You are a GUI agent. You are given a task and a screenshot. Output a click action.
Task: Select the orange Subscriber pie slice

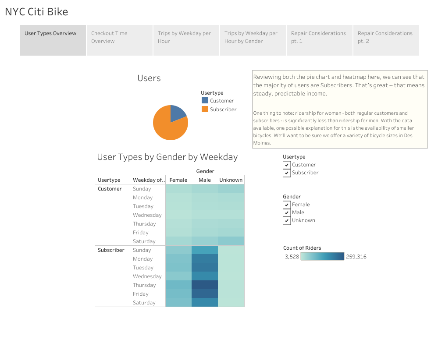[167, 128]
